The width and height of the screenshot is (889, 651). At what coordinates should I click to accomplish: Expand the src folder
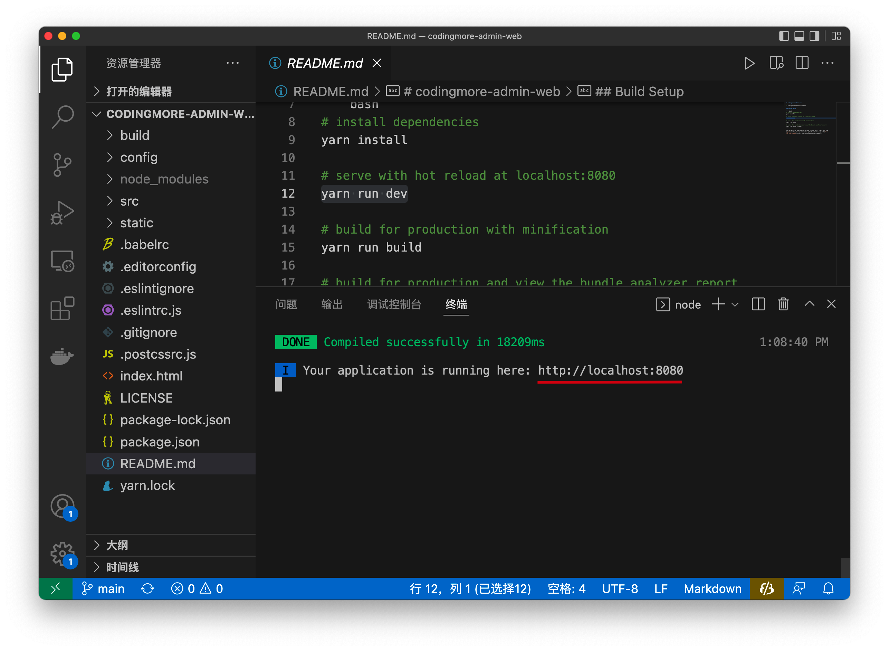[x=129, y=201]
